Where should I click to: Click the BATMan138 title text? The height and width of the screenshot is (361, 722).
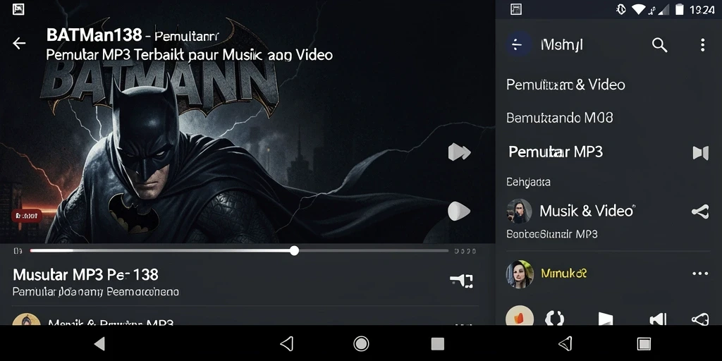click(x=94, y=35)
